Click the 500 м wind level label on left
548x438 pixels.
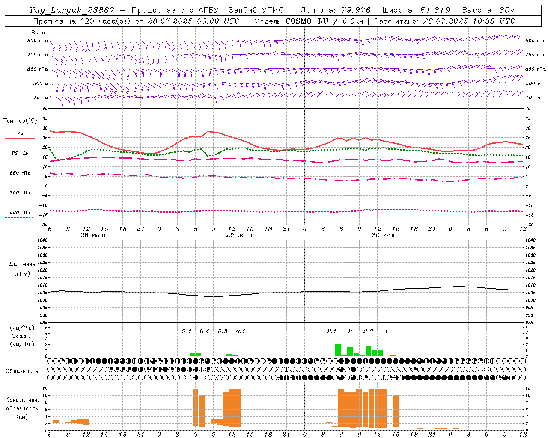[41, 83]
